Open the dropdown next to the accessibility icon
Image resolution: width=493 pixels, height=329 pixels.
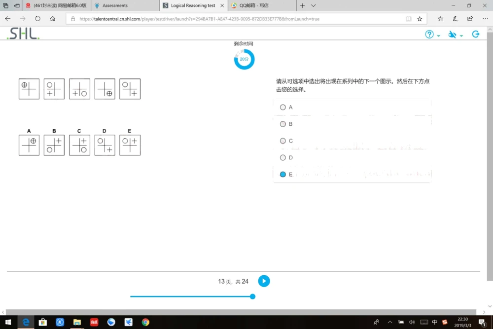[x=462, y=36]
